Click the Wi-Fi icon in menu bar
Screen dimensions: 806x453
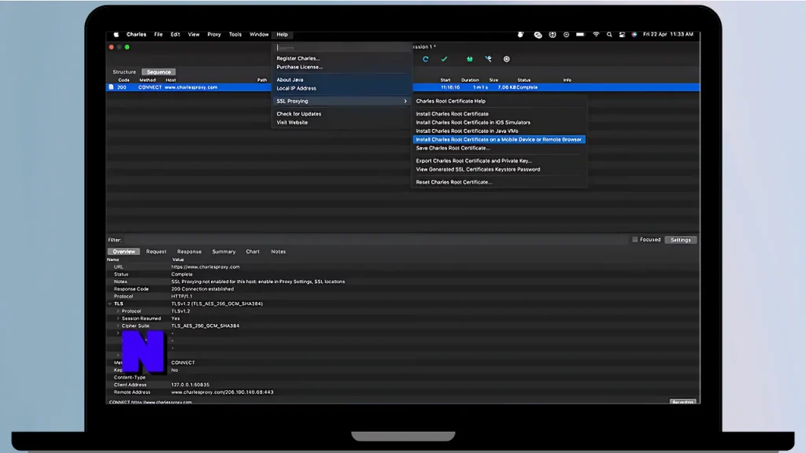coord(596,35)
